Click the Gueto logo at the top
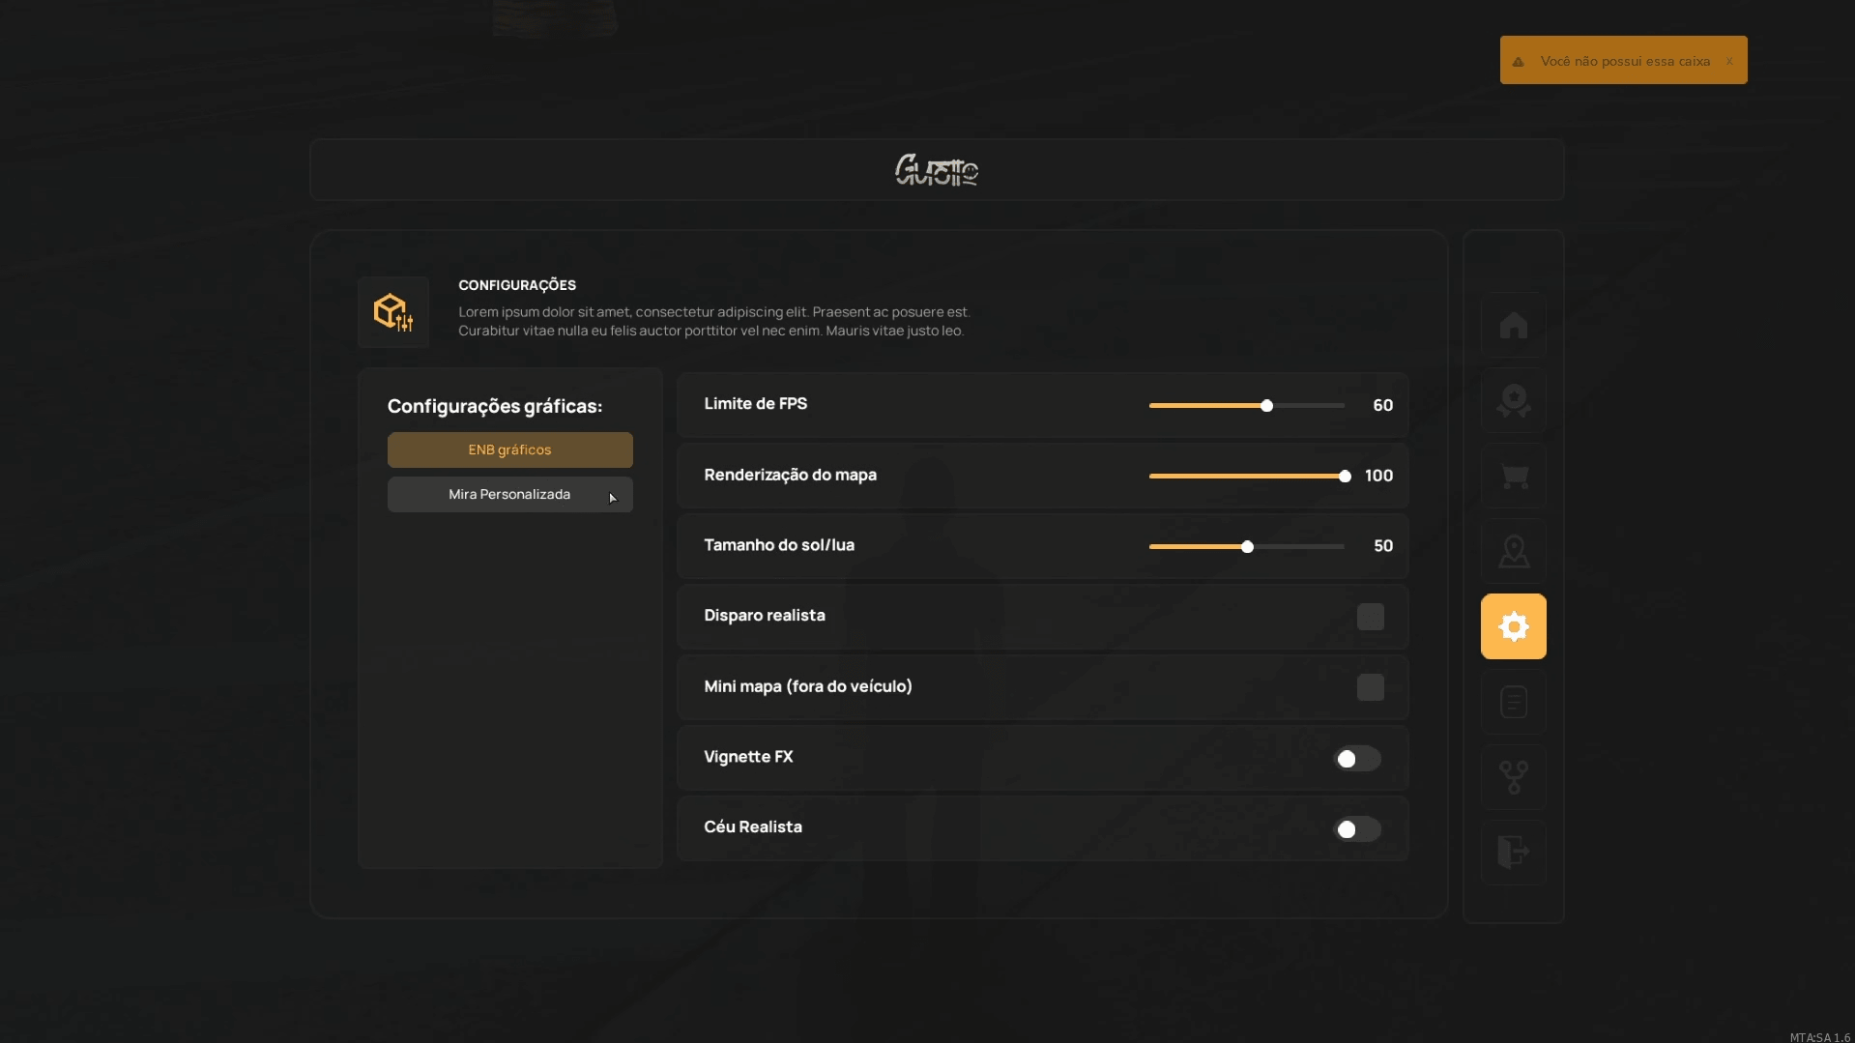1855x1043 pixels. [935, 170]
